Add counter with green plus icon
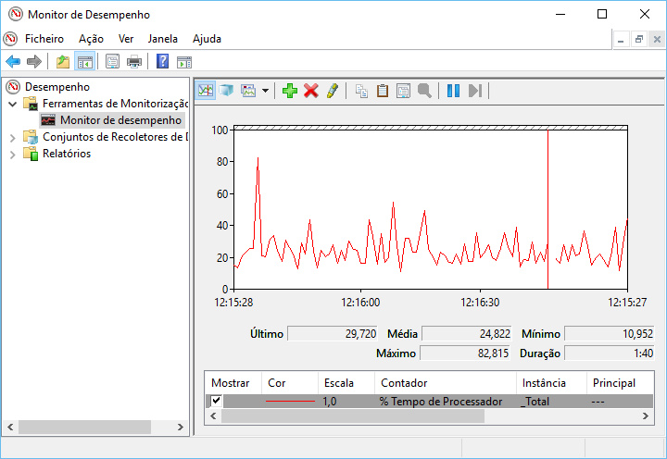Screen dimensions: 667x459 290,90
